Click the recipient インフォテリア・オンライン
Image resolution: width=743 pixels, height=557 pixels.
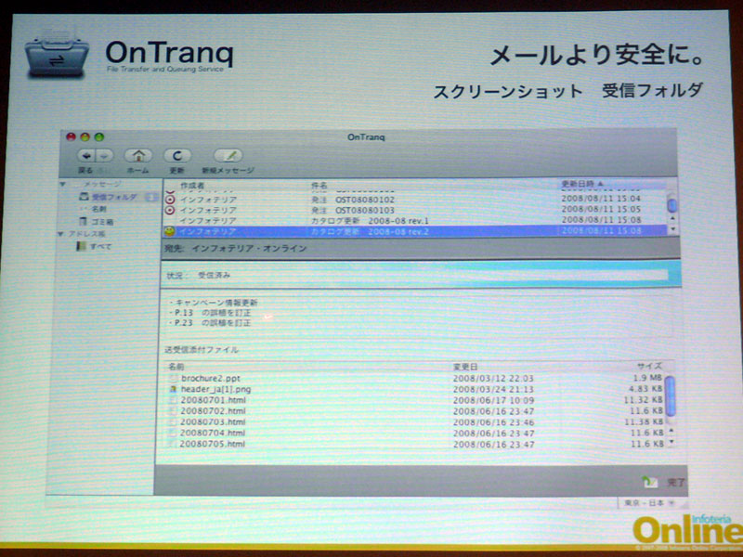pyautogui.click(x=249, y=248)
